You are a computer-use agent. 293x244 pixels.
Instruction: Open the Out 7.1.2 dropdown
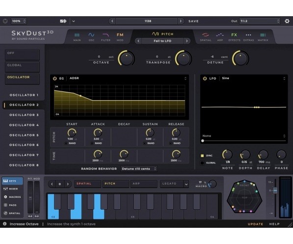click(x=260, y=21)
